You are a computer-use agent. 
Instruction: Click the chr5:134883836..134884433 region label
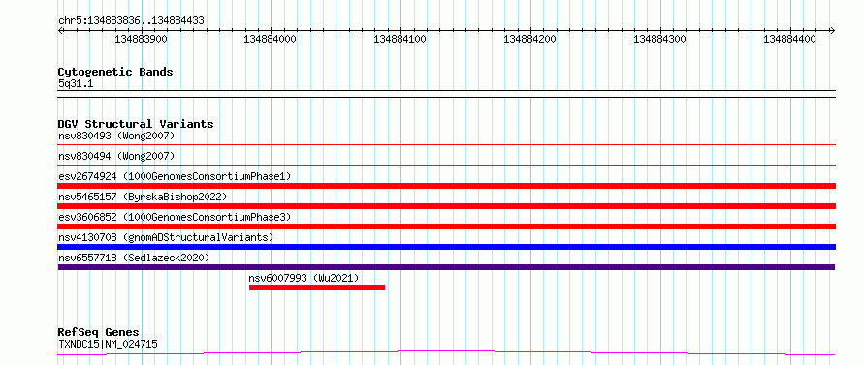(x=131, y=21)
